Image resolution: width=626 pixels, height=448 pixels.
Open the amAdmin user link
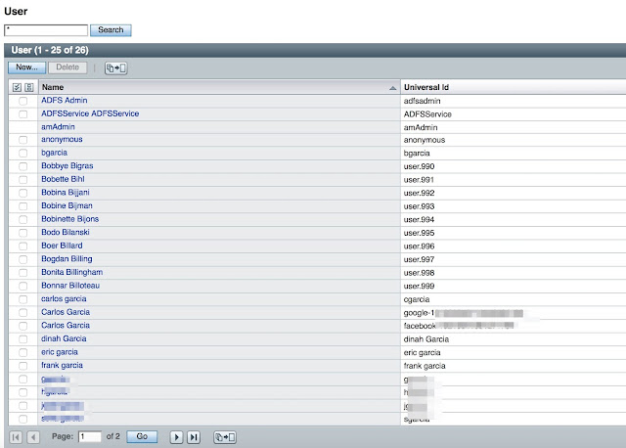click(x=58, y=126)
